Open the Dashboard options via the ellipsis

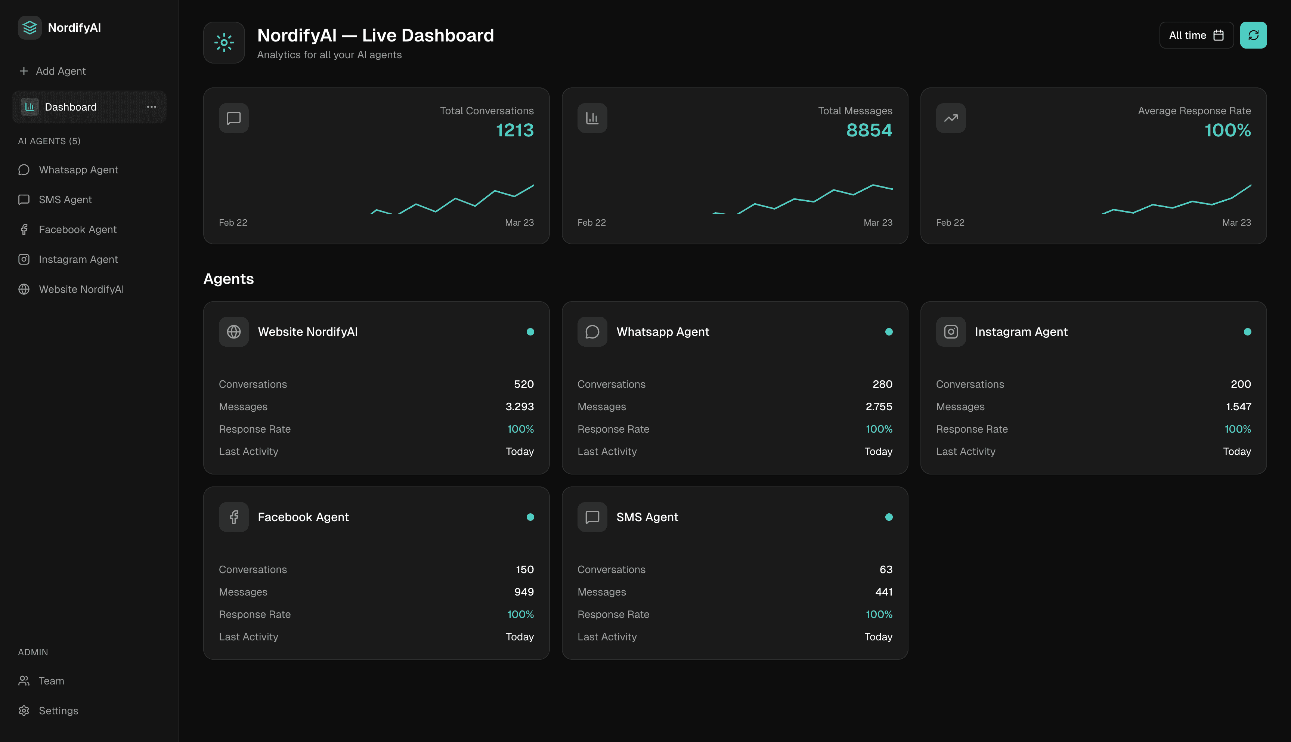pyautogui.click(x=151, y=106)
